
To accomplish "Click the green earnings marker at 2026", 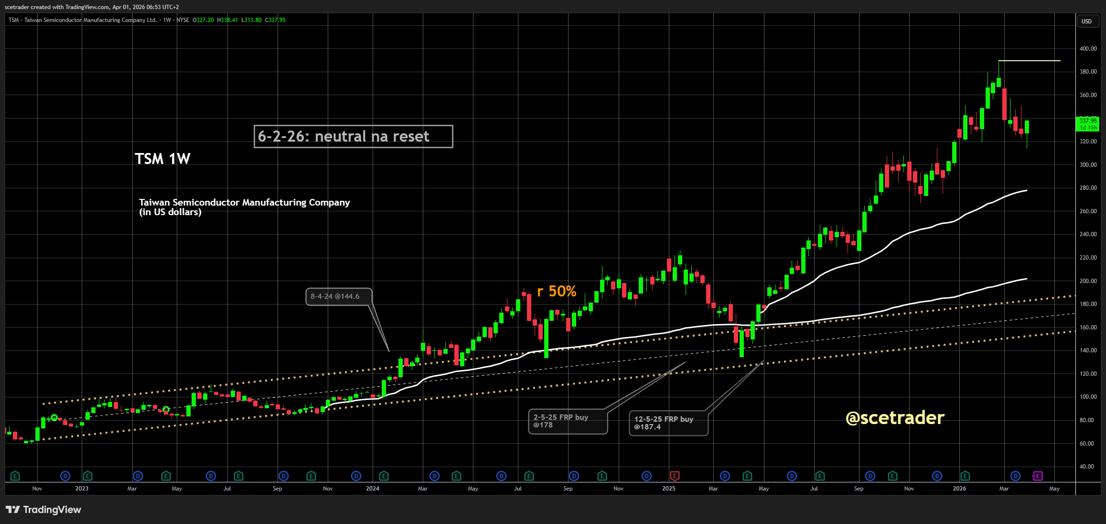I will (965, 476).
